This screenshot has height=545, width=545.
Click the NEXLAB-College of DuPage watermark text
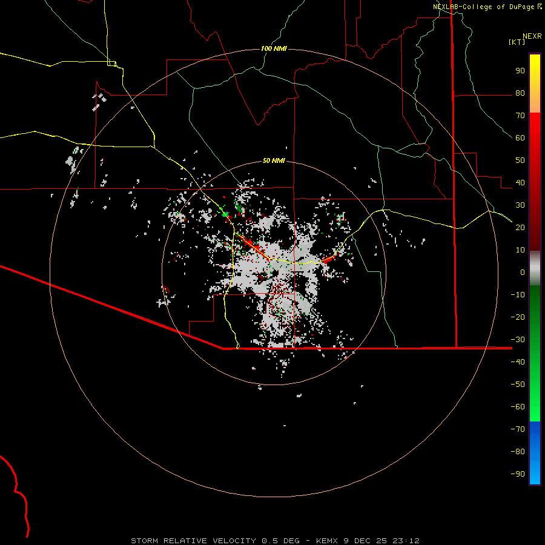pos(483,7)
